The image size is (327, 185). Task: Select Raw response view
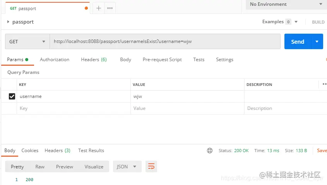[40, 167]
